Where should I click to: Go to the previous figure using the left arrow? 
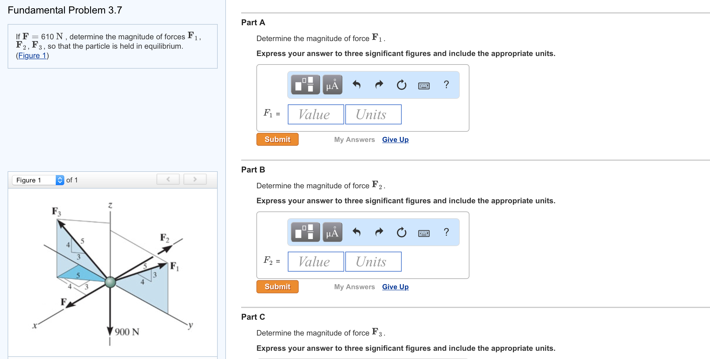(168, 179)
